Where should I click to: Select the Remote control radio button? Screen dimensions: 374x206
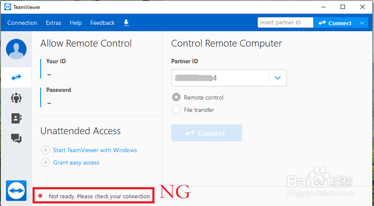coord(176,97)
